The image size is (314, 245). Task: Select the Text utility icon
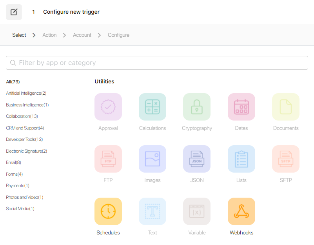[152, 211]
